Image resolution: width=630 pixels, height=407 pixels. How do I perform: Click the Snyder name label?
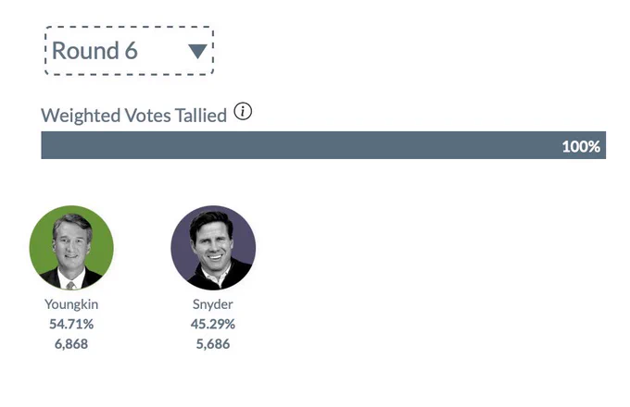point(212,304)
